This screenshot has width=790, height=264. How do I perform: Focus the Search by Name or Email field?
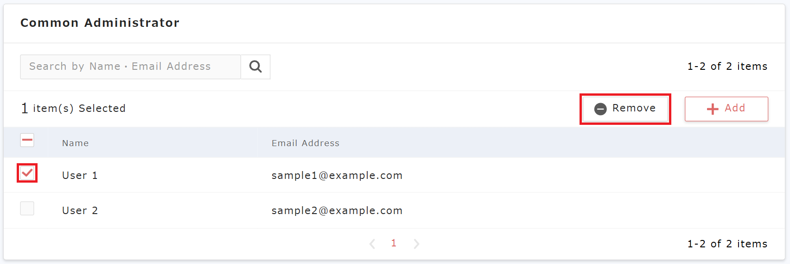[130, 67]
